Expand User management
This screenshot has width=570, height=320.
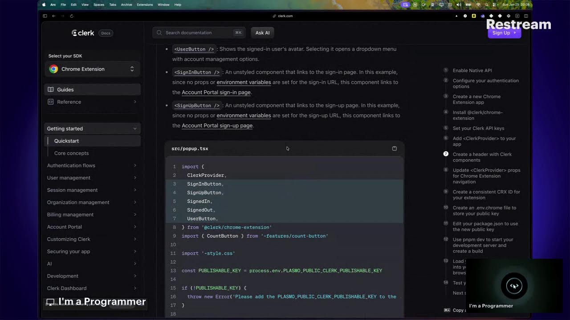click(92, 178)
